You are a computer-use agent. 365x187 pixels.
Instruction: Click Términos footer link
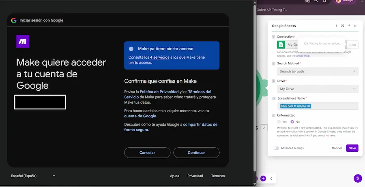click(218, 176)
